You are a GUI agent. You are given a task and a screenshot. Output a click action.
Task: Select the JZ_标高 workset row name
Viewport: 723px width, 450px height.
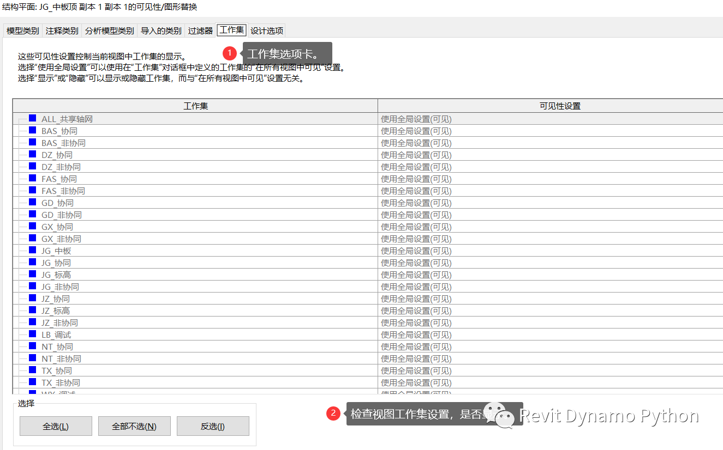pos(56,311)
